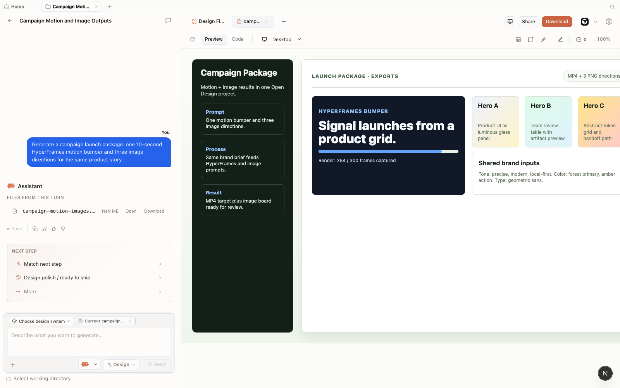Open the comments icon beside the project title
The width and height of the screenshot is (620, 388).
[x=168, y=21]
